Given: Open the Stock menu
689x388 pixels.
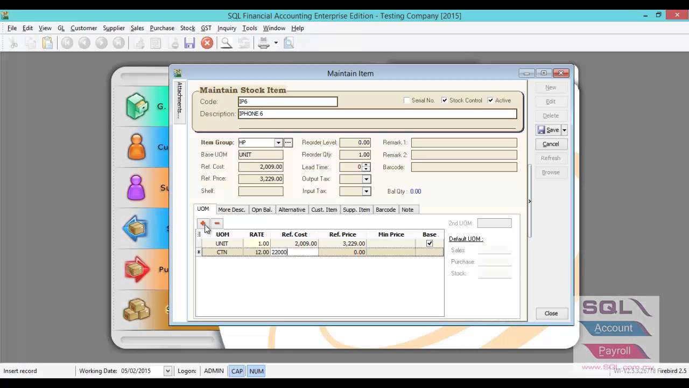Looking at the screenshot, I should (187, 28).
